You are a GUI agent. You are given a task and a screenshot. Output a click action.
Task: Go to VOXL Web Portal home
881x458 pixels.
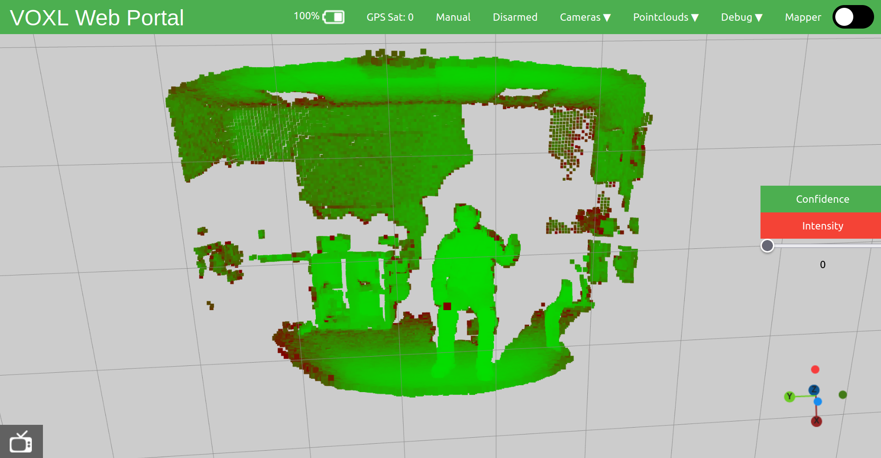(x=97, y=18)
